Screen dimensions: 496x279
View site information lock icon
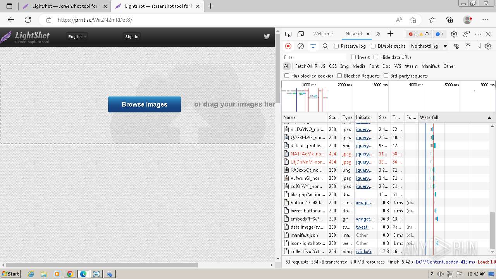pos(48,20)
